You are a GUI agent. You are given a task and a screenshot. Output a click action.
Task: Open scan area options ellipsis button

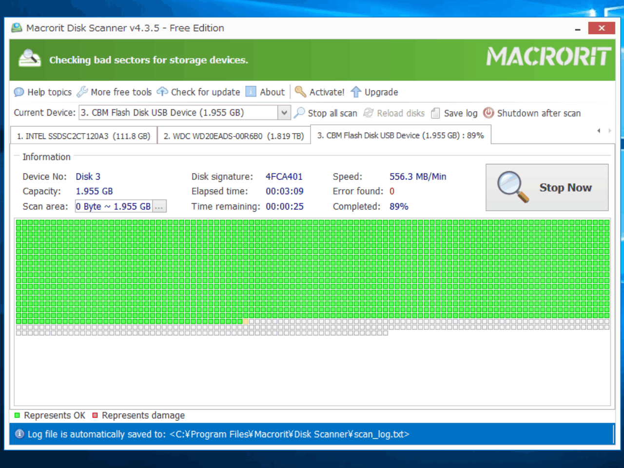pyautogui.click(x=159, y=206)
